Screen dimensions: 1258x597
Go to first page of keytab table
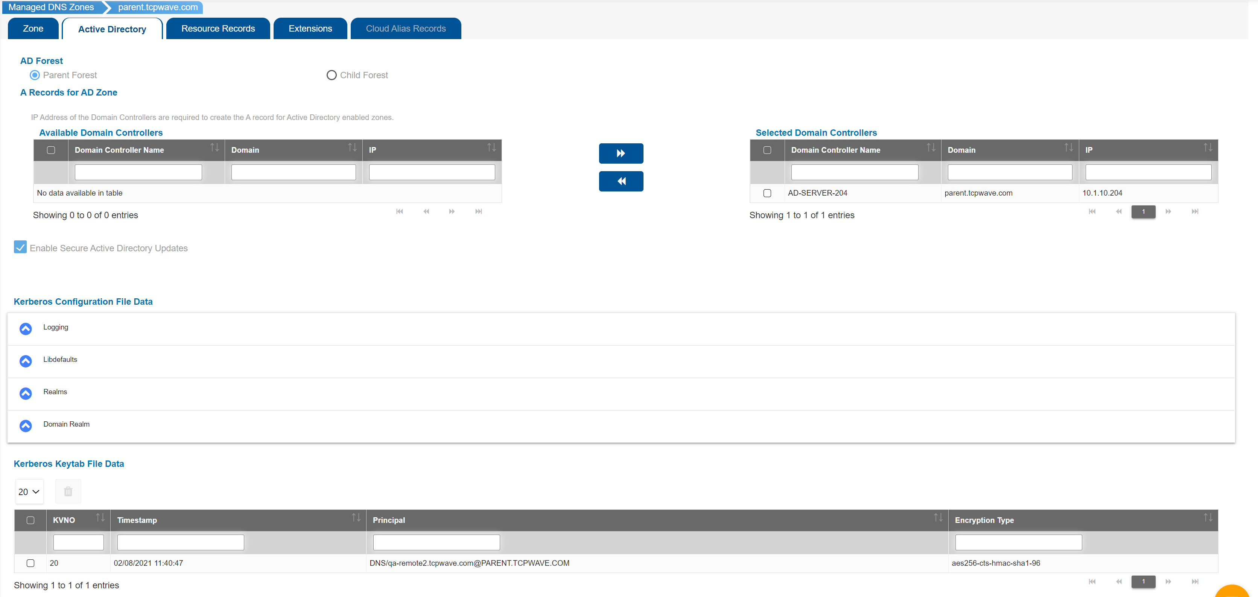click(x=1092, y=581)
